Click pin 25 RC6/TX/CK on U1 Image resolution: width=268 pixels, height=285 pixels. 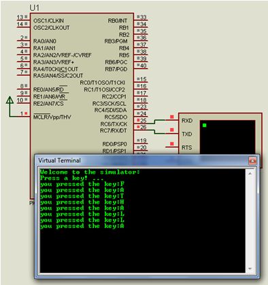click(141, 121)
